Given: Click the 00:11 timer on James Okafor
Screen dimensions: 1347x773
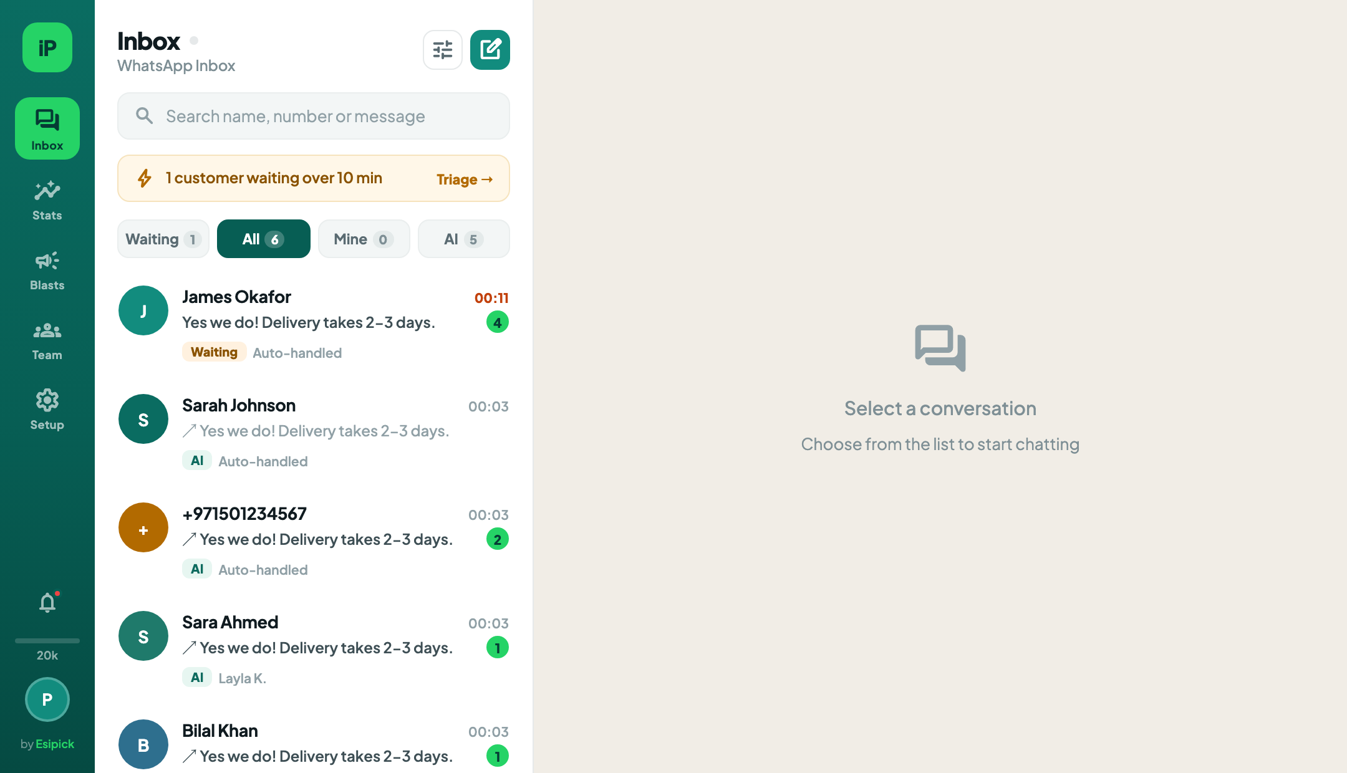Looking at the screenshot, I should click(491, 298).
